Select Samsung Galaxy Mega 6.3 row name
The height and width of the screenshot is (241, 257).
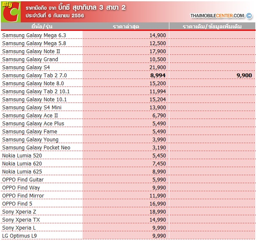point(34,35)
